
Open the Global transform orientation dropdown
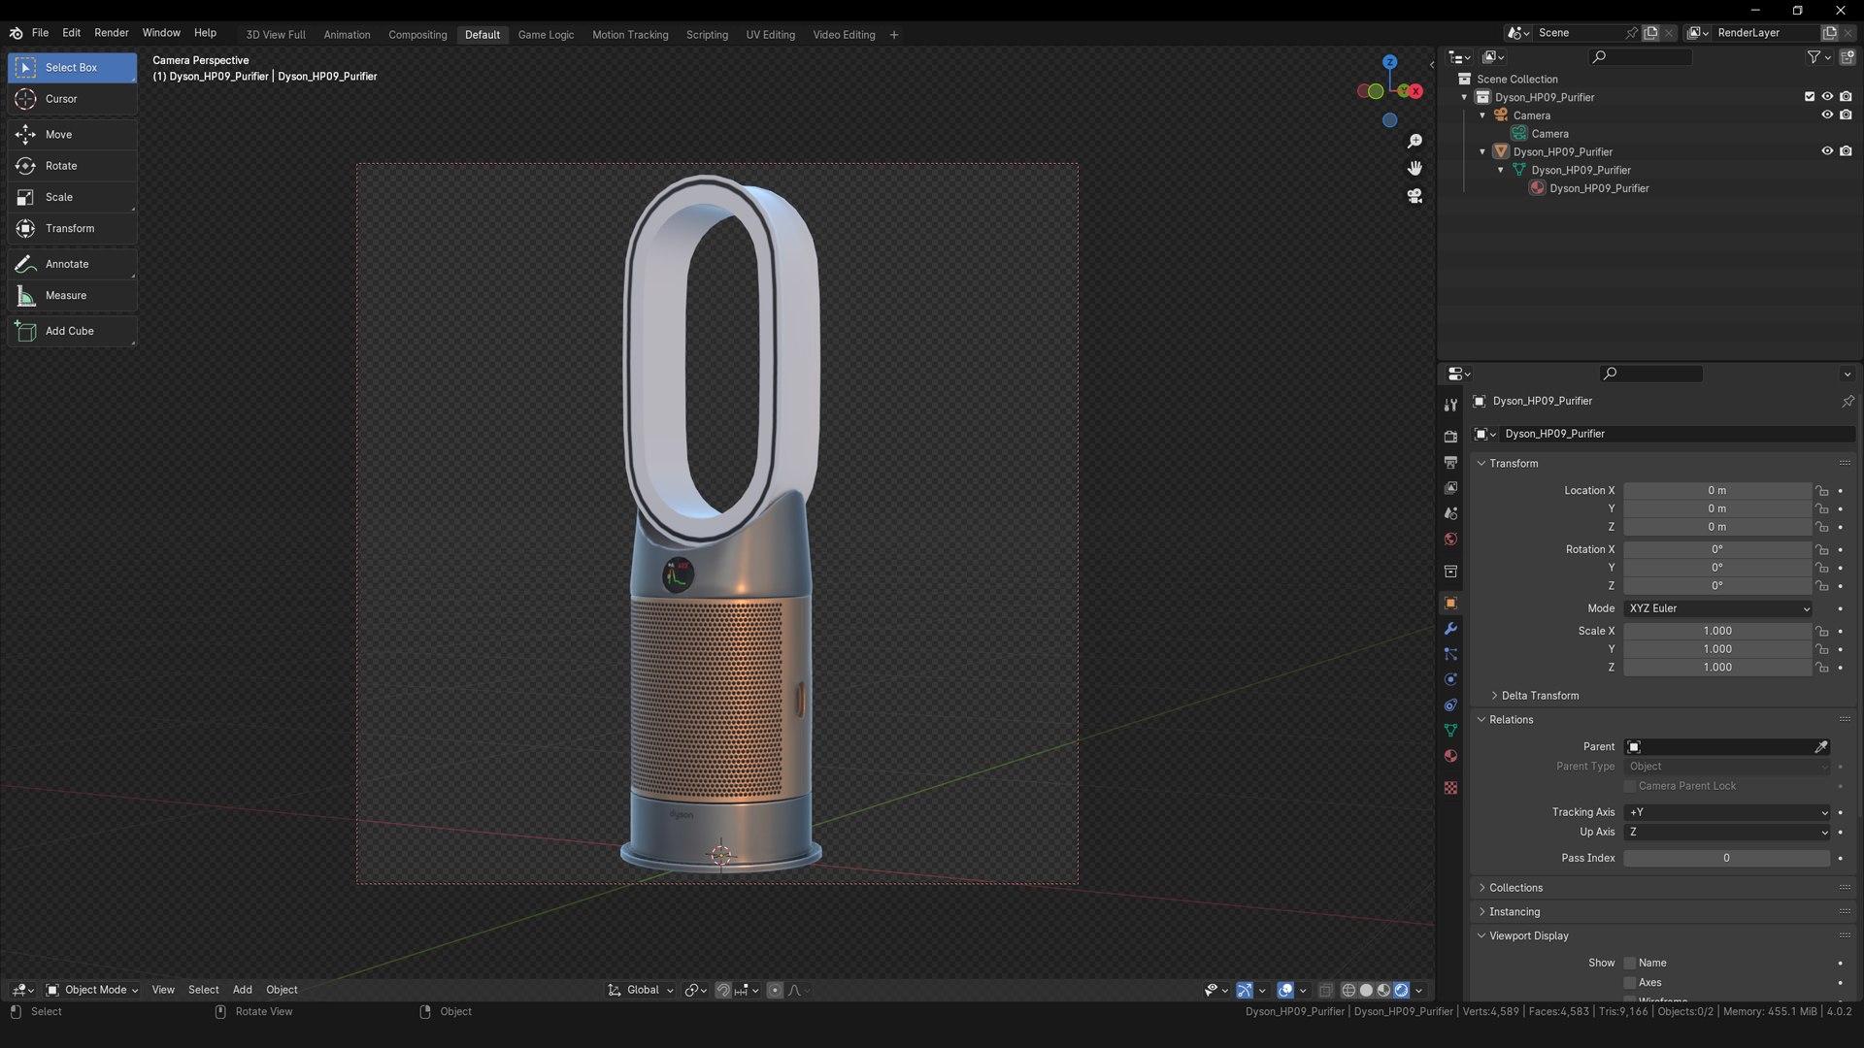[x=640, y=990]
